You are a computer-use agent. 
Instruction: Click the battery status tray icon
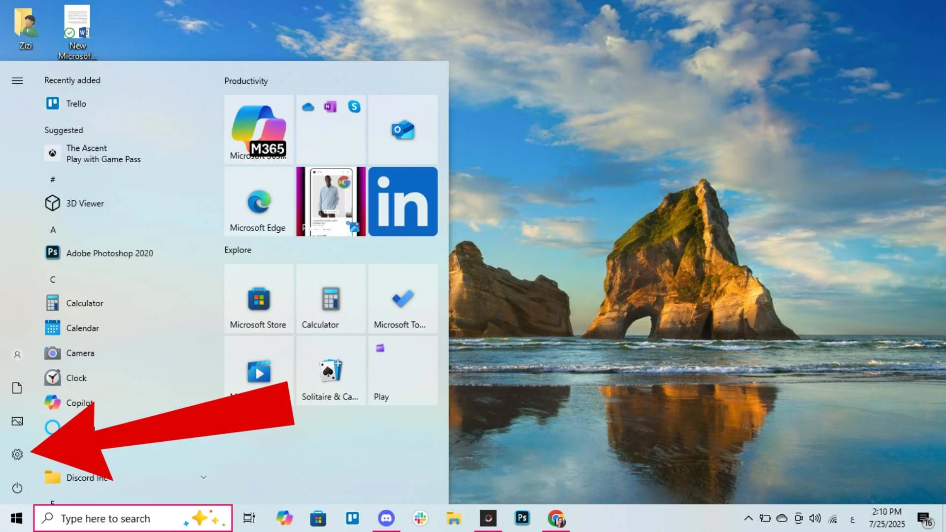tap(765, 518)
